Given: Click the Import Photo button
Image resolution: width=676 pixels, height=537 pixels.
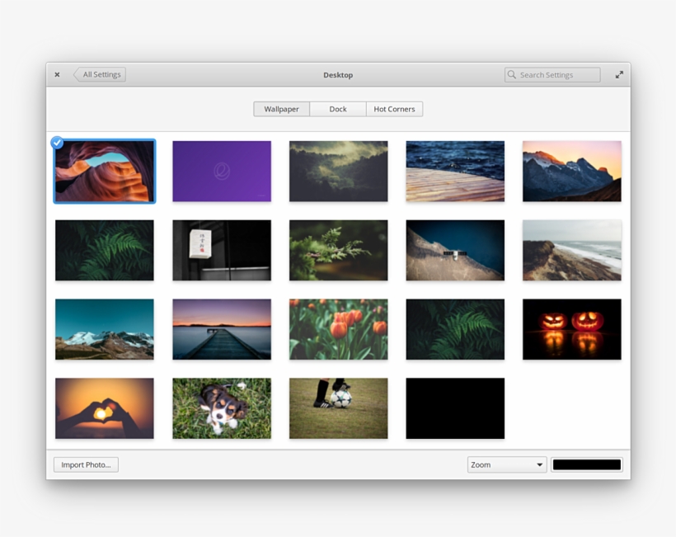Looking at the screenshot, I should (85, 464).
